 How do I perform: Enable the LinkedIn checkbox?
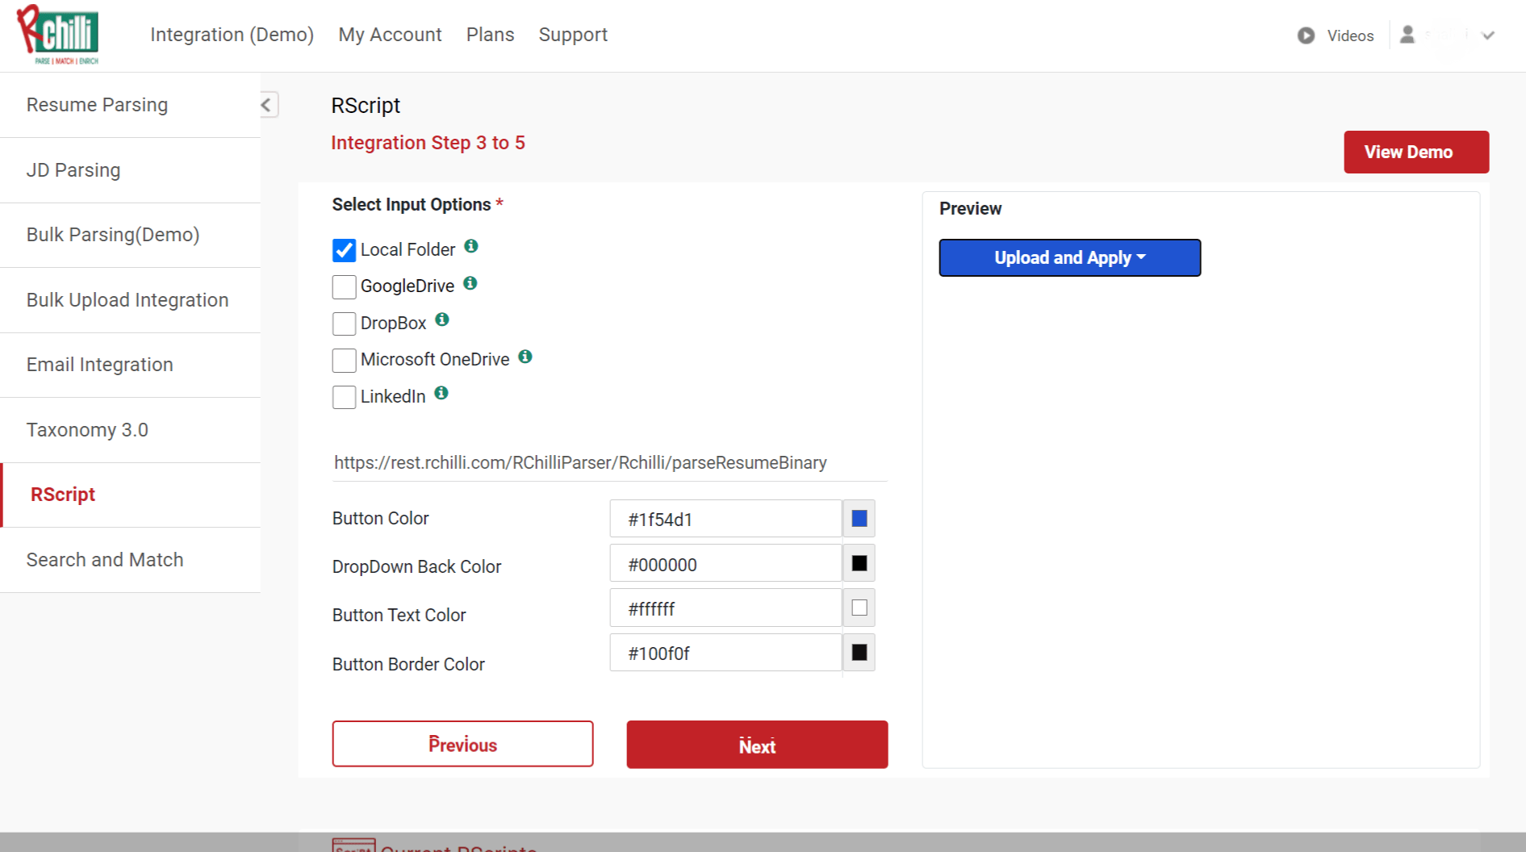pyautogui.click(x=344, y=397)
